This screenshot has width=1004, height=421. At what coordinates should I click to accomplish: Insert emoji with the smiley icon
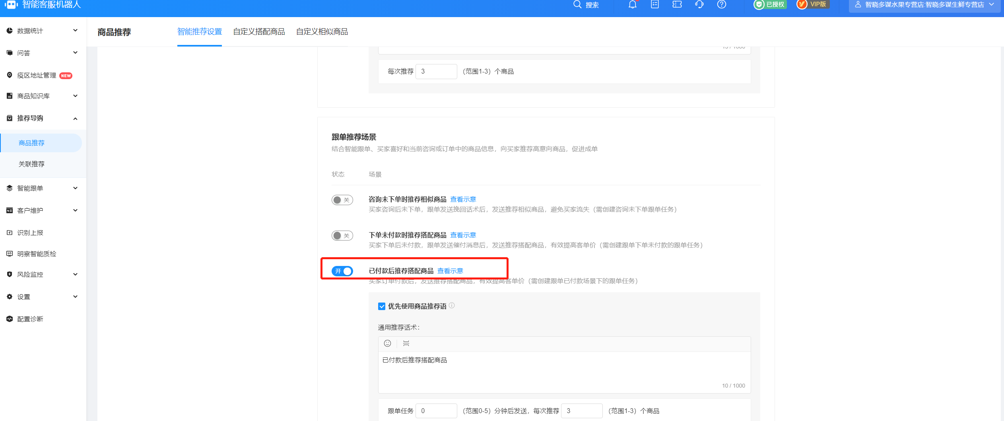coord(387,343)
